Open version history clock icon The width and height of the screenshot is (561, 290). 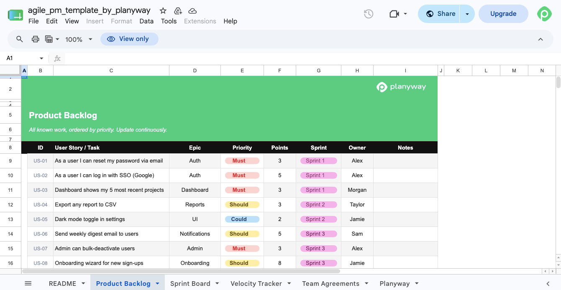coord(368,14)
